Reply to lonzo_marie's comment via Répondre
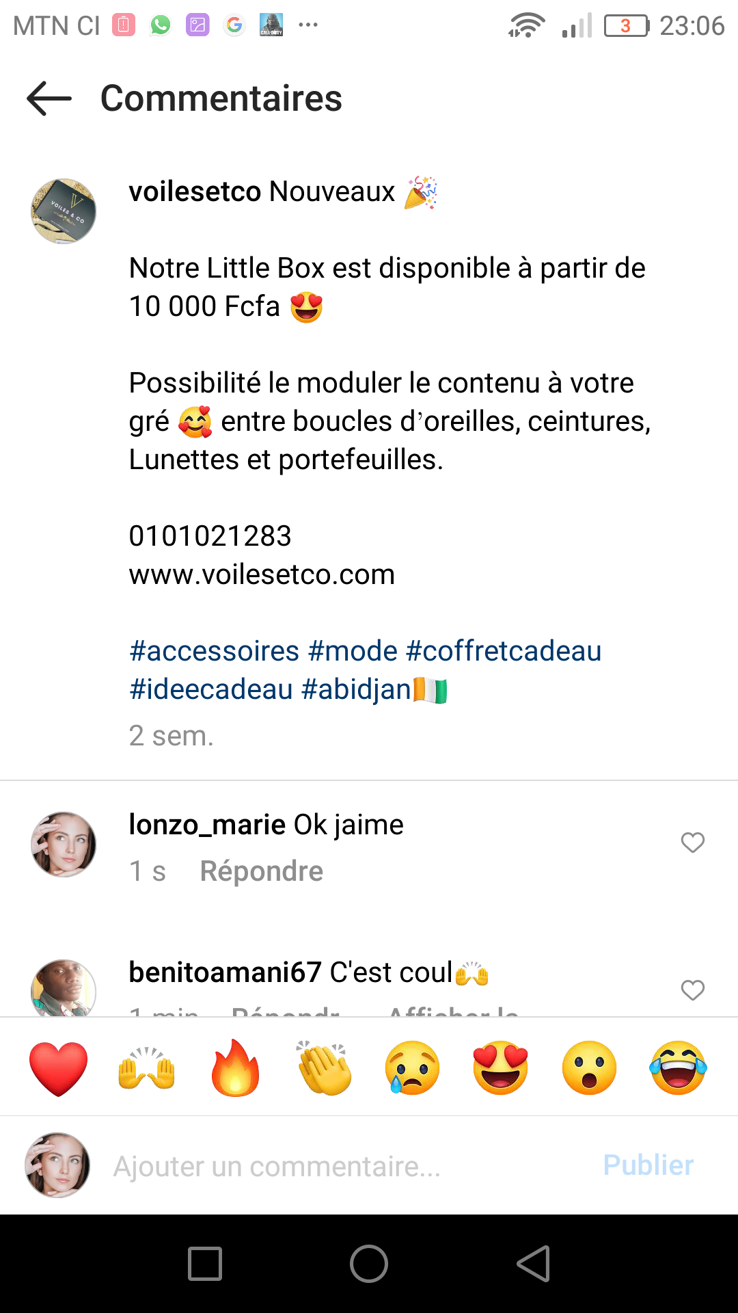738x1313 pixels. coord(261,871)
